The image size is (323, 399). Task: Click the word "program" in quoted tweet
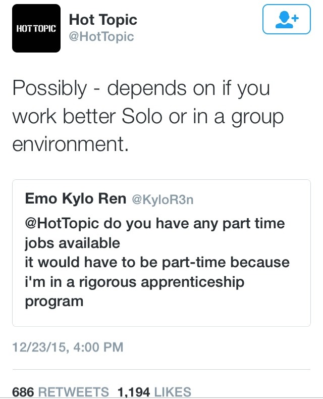click(x=54, y=302)
